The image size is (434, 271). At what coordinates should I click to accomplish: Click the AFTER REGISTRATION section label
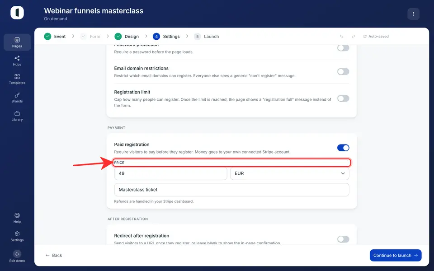[127, 219]
